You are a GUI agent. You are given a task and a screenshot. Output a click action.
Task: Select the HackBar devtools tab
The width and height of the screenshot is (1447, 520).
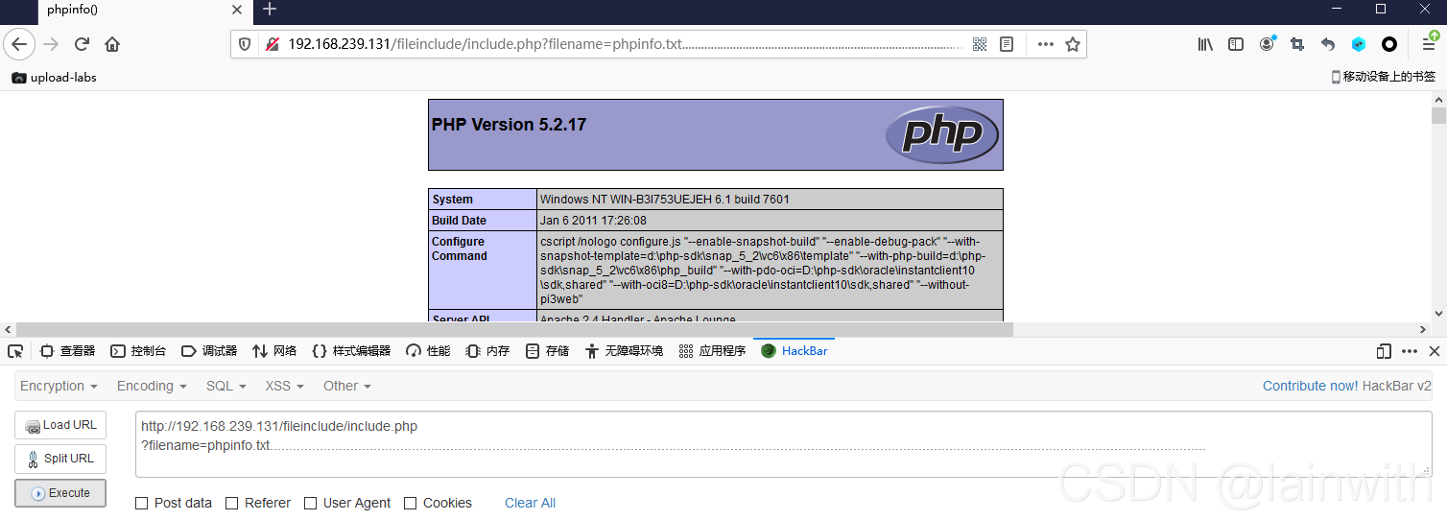[x=795, y=351]
